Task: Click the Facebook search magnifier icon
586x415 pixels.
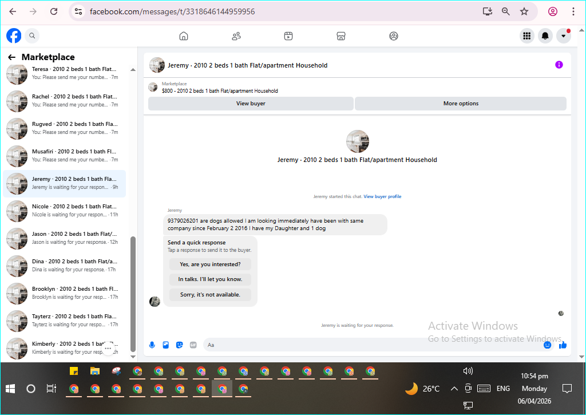Action: pos(32,36)
